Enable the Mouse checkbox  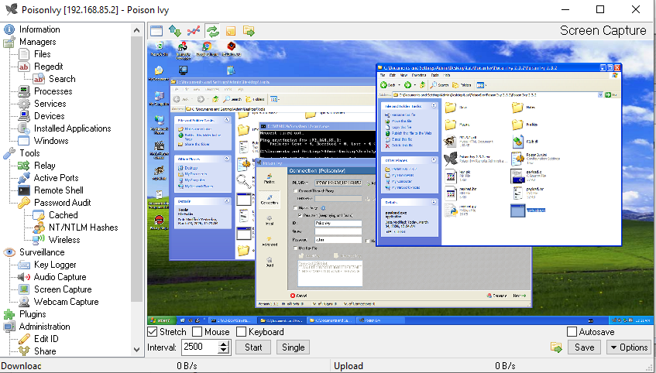pyautogui.click(x=198, y=332)
